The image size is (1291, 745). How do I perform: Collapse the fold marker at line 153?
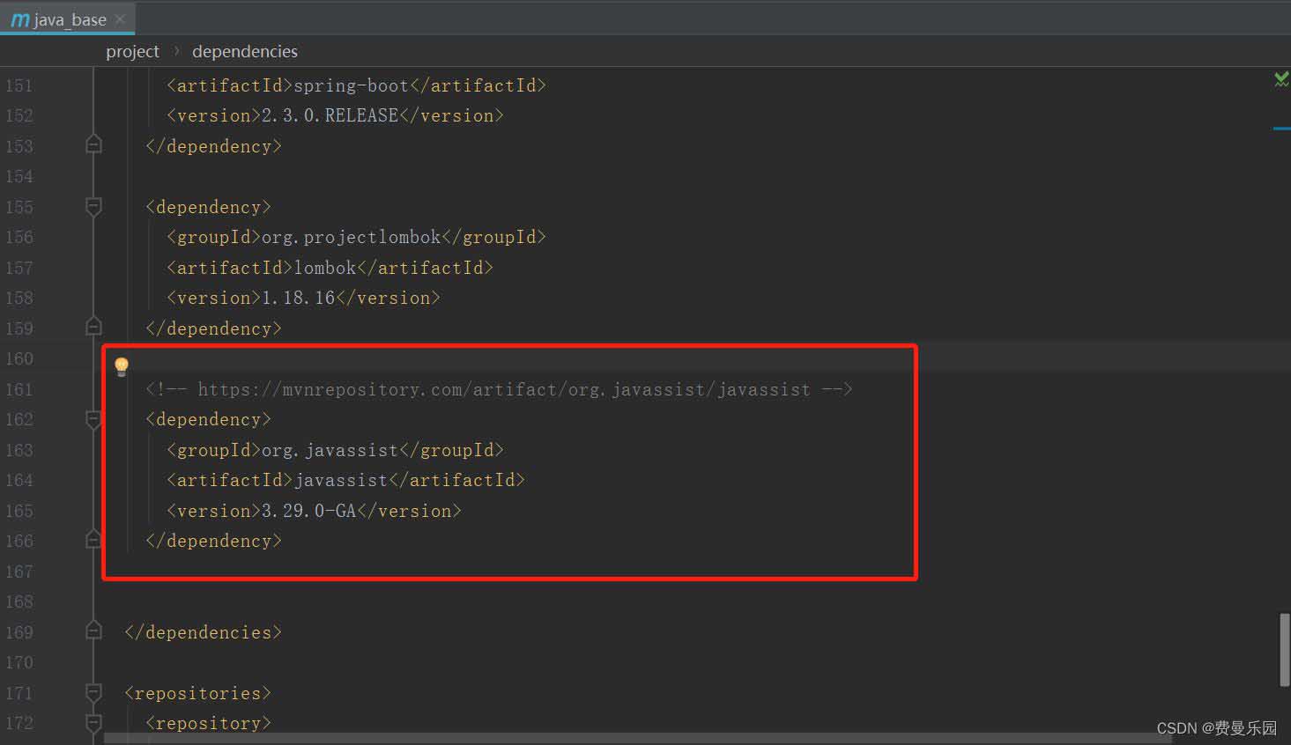point(93,145)
